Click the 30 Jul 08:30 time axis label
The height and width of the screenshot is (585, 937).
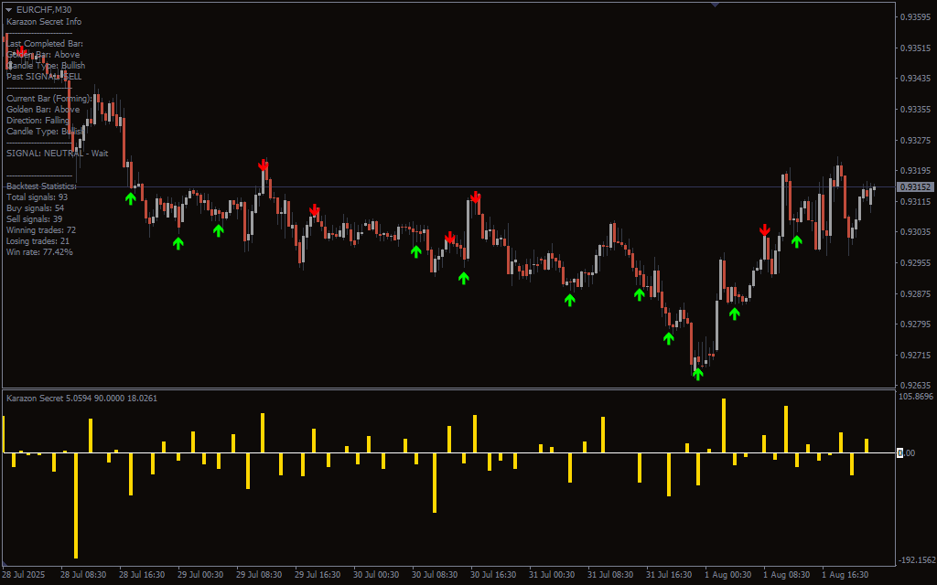[435, 575]
